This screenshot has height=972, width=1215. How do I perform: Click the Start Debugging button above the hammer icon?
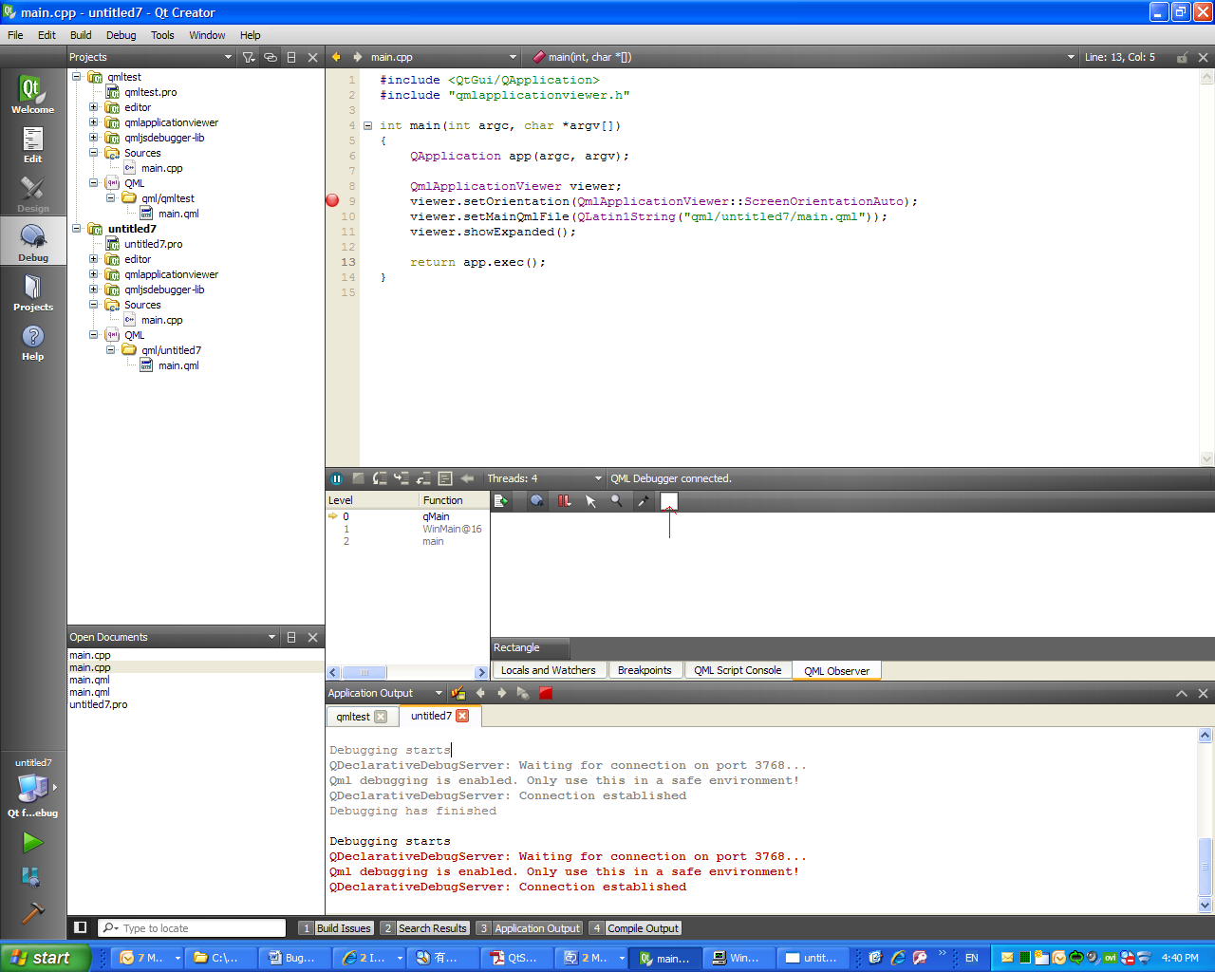pyautogui.click(x=31, y=876)
